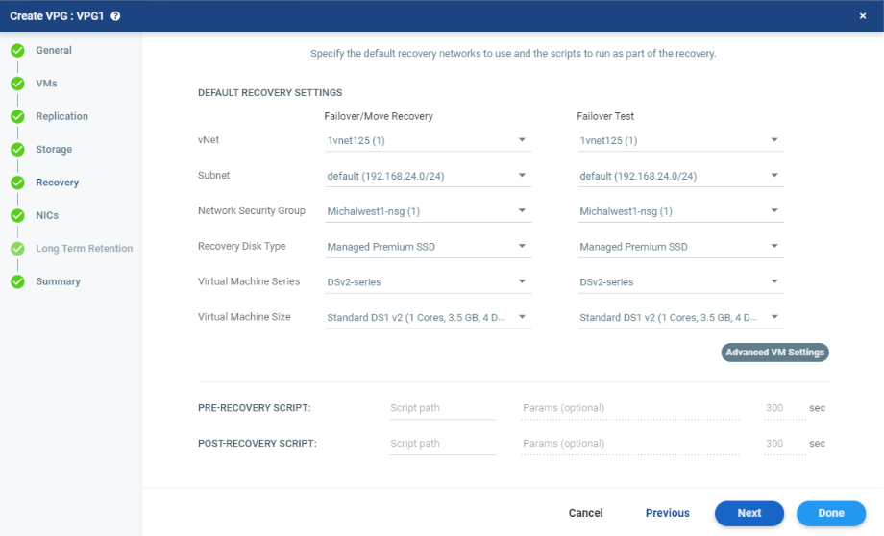Select the Recovery step
The height and width of the screenshot is (536, 884).
pyautogui.click(x=58, y=183)
